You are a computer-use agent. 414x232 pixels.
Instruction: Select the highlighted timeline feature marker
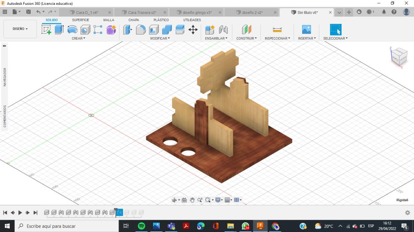click(119, 212)
